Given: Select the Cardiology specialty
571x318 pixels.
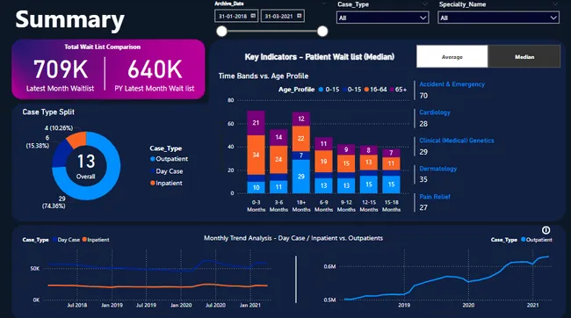Looking at the screenshot, I should [435, 112].
